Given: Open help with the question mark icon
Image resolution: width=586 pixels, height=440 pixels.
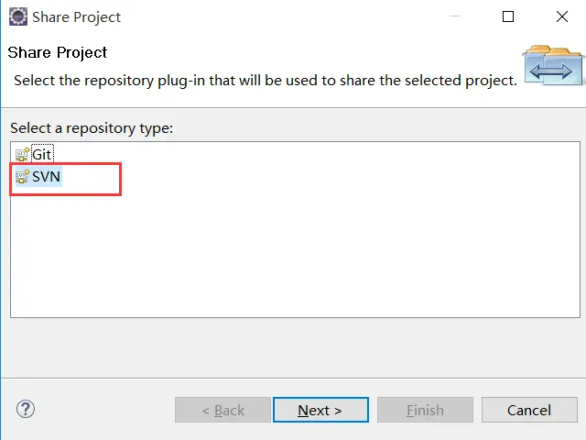Looking at the screenshot, I should 26,409.
